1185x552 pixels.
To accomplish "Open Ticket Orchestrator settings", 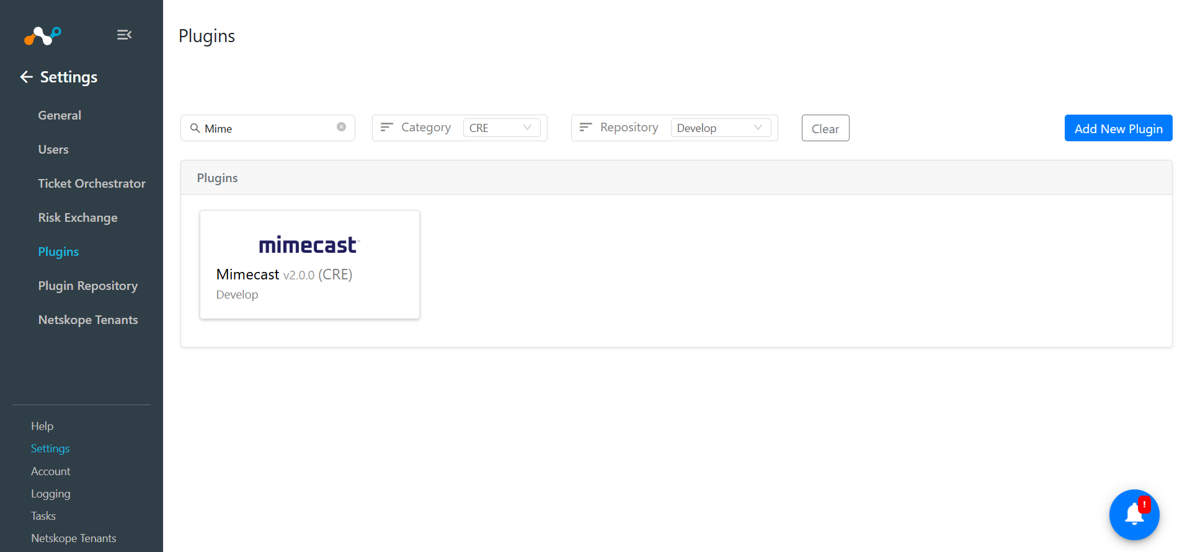I will tap(92, 183).
